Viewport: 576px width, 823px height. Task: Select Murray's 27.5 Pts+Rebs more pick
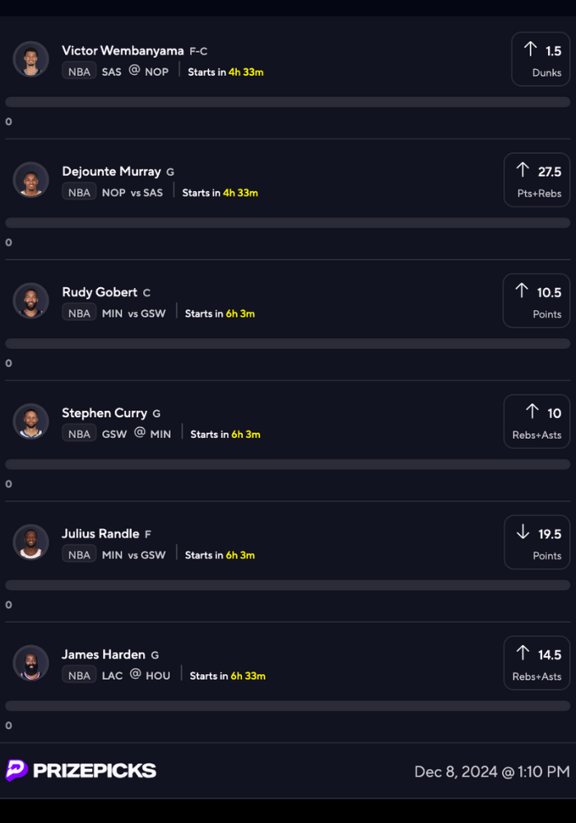point(537,180)
